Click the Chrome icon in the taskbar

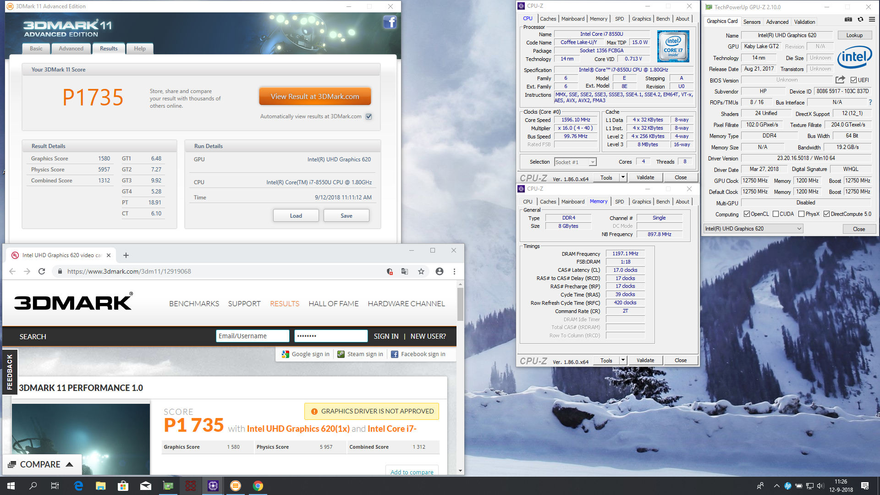coord(258,486)
